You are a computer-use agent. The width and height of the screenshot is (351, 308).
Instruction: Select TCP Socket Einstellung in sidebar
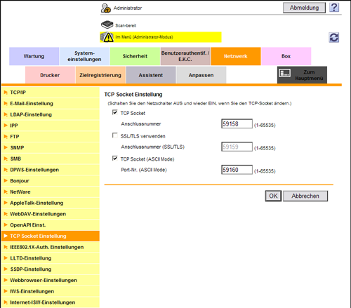coord(51,236)
